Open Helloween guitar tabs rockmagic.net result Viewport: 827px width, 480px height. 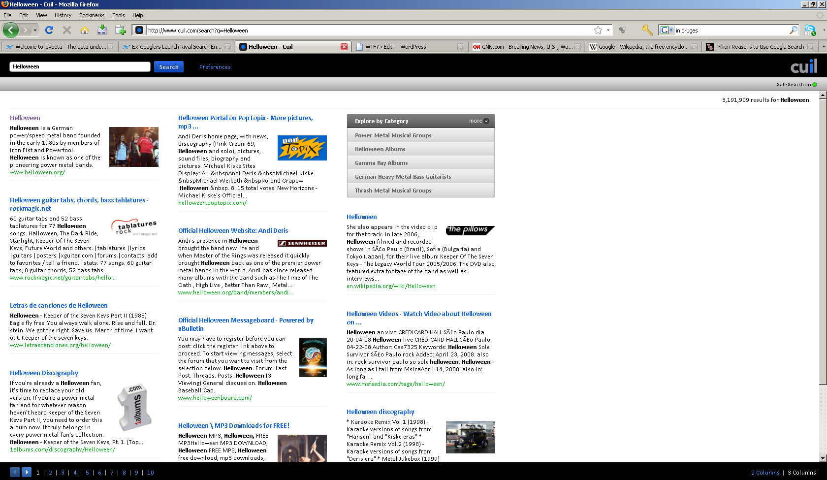point(79,204)
